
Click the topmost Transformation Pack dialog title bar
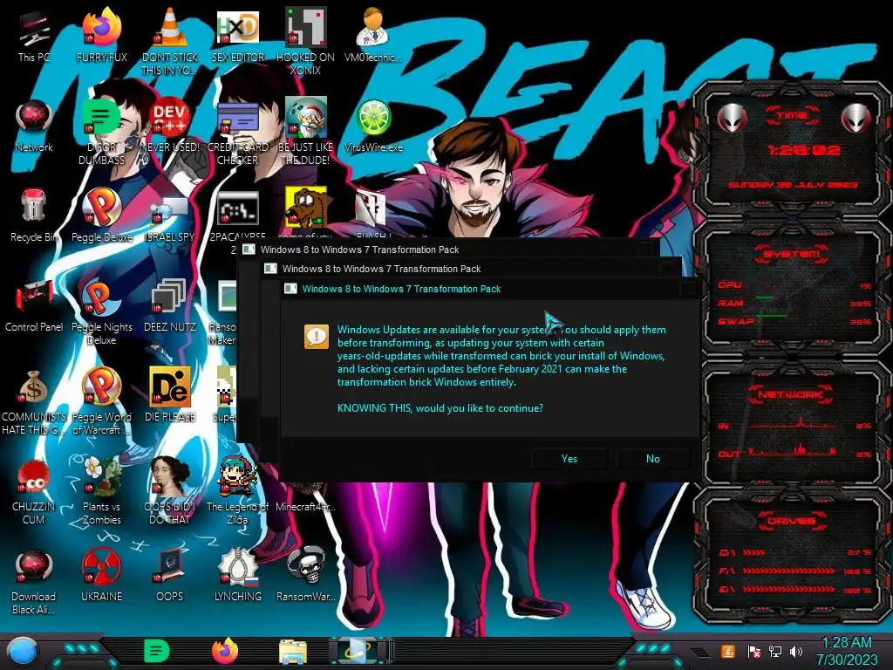pyautogui.click(x=489, y=289)
